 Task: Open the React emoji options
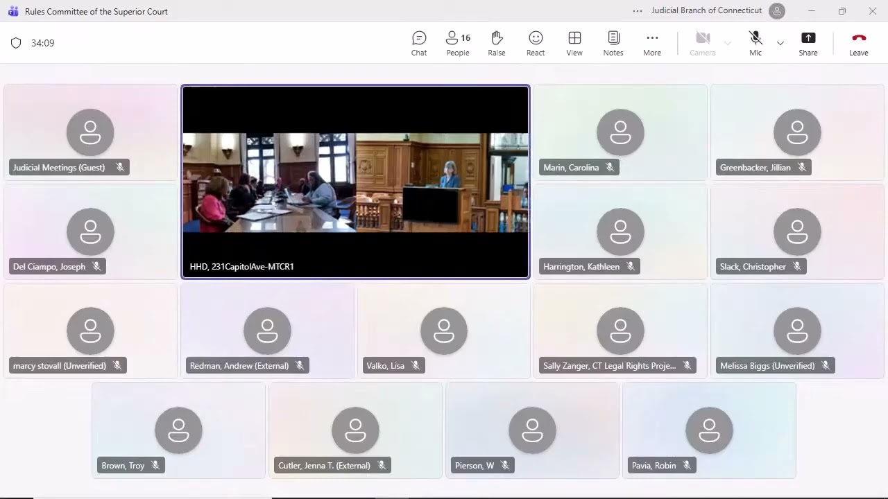point(536,43)
